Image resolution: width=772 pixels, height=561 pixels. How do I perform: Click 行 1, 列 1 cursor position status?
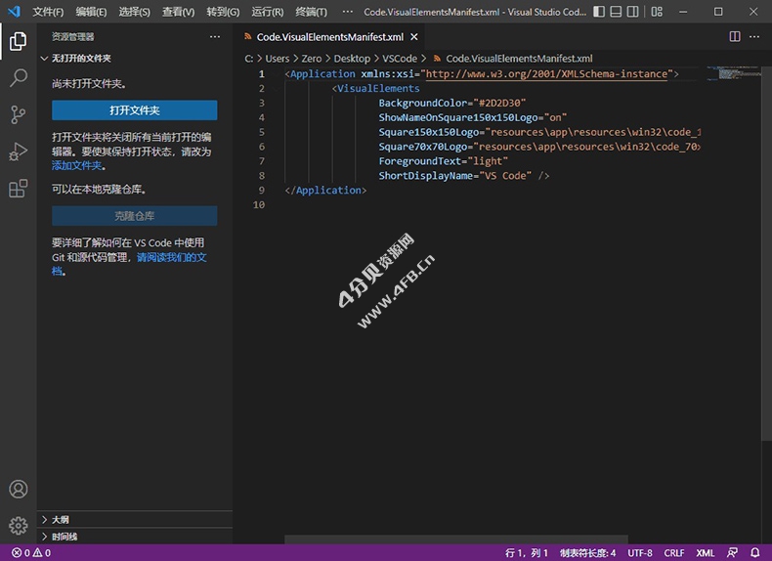527,553
